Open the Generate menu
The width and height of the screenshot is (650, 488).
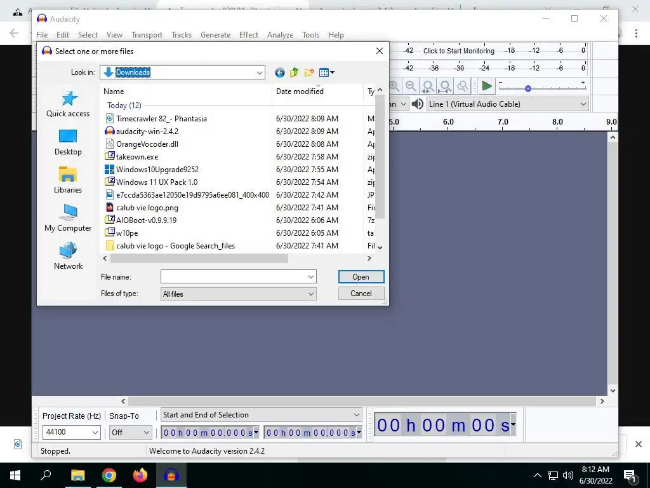[x=216, y=35]
